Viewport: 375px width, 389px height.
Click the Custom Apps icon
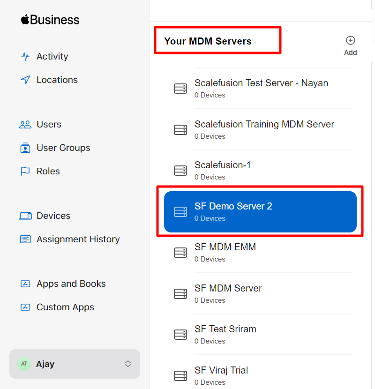point(25,307)
